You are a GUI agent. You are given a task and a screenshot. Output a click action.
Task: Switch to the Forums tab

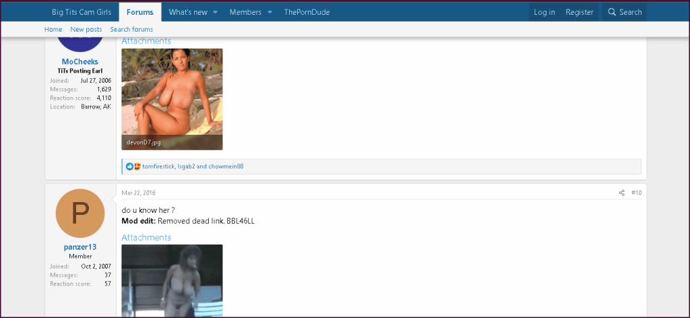[x=140, y=12]
